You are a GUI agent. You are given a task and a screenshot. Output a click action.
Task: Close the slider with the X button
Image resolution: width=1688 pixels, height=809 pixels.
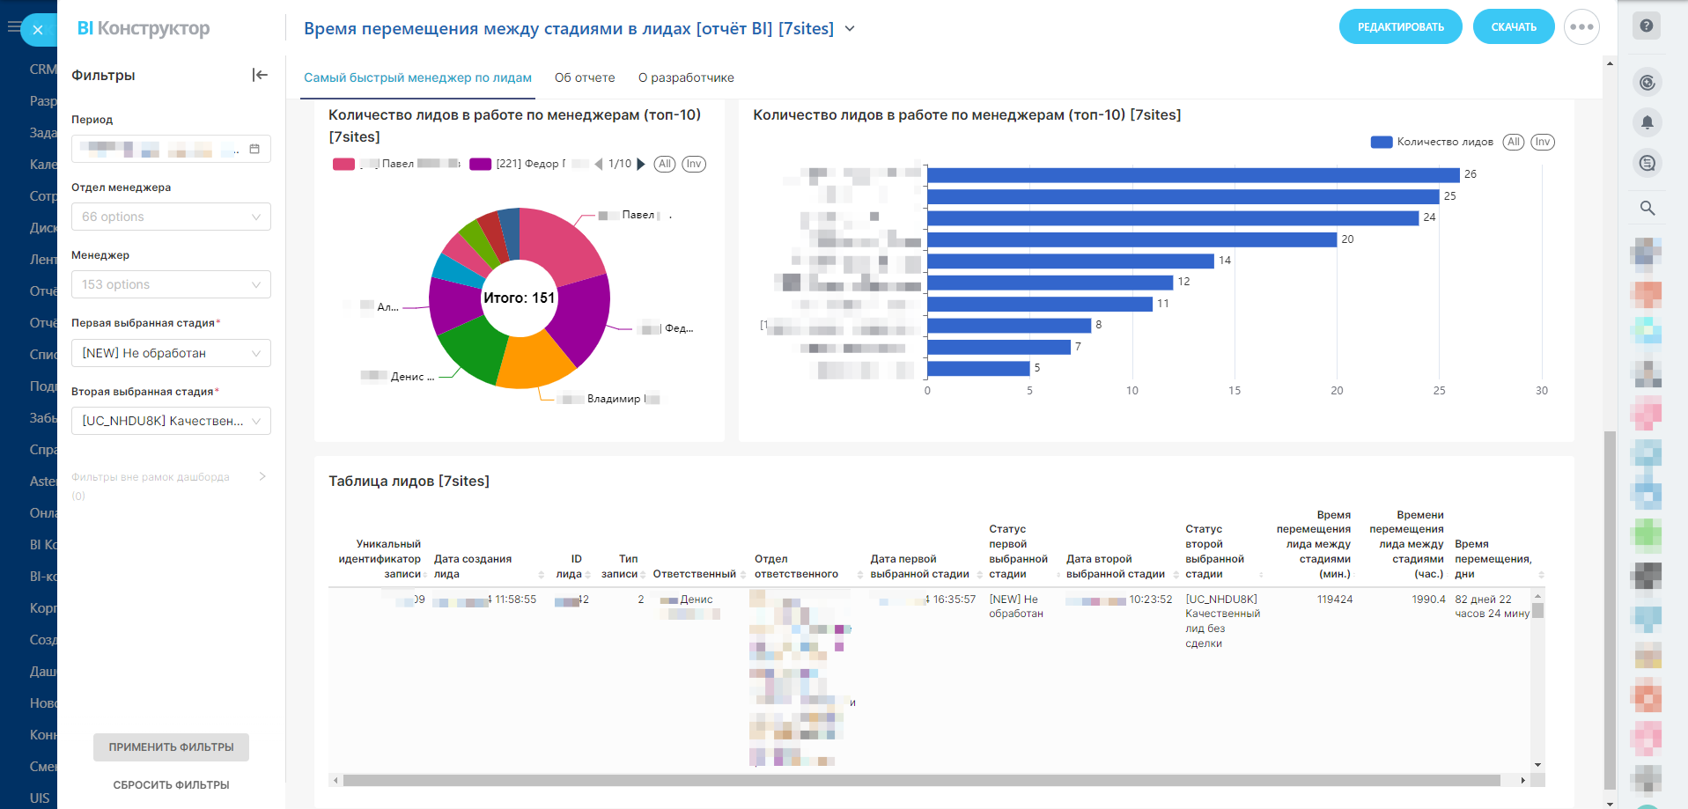[38, 30]
